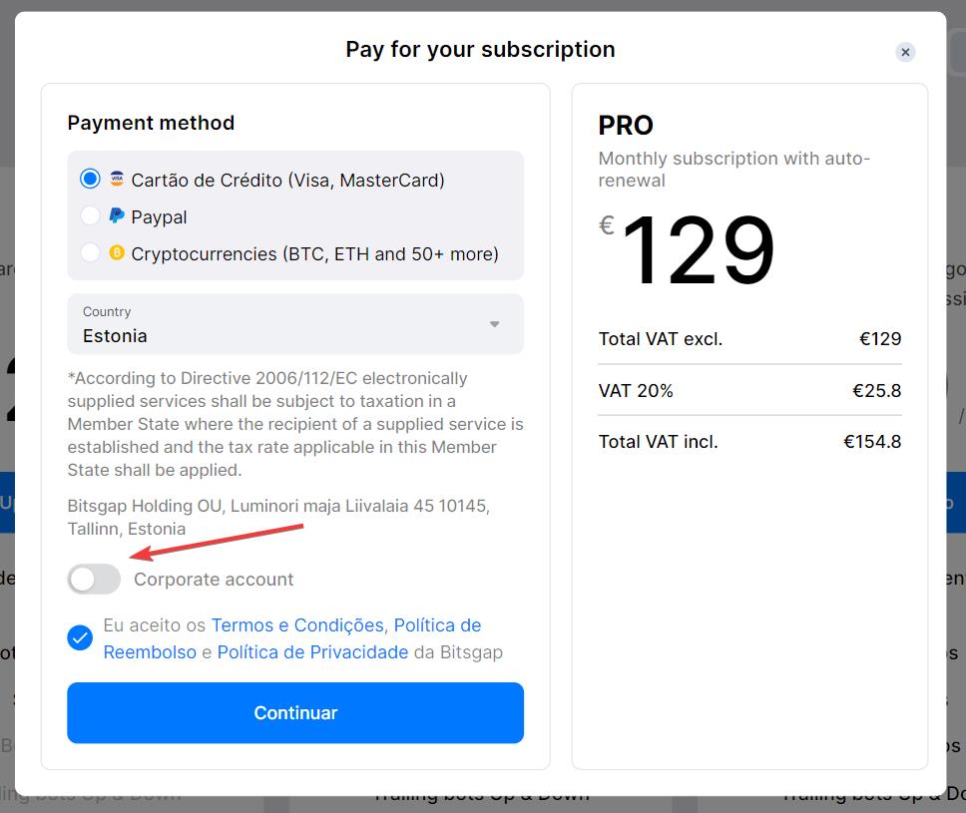The width and height of the screenshot is (966, 813).
Task: Click the Cryptocurrencies option label text
Action: [314, 254]
